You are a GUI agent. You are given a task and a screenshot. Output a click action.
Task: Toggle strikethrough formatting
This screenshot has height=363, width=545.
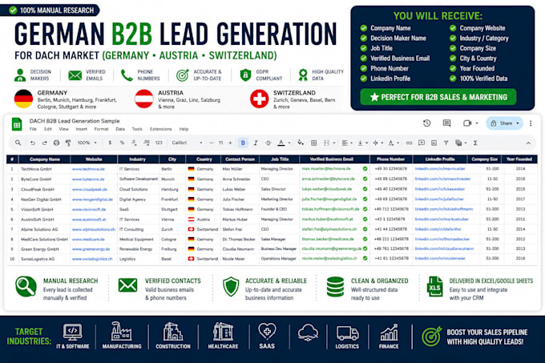268,143
